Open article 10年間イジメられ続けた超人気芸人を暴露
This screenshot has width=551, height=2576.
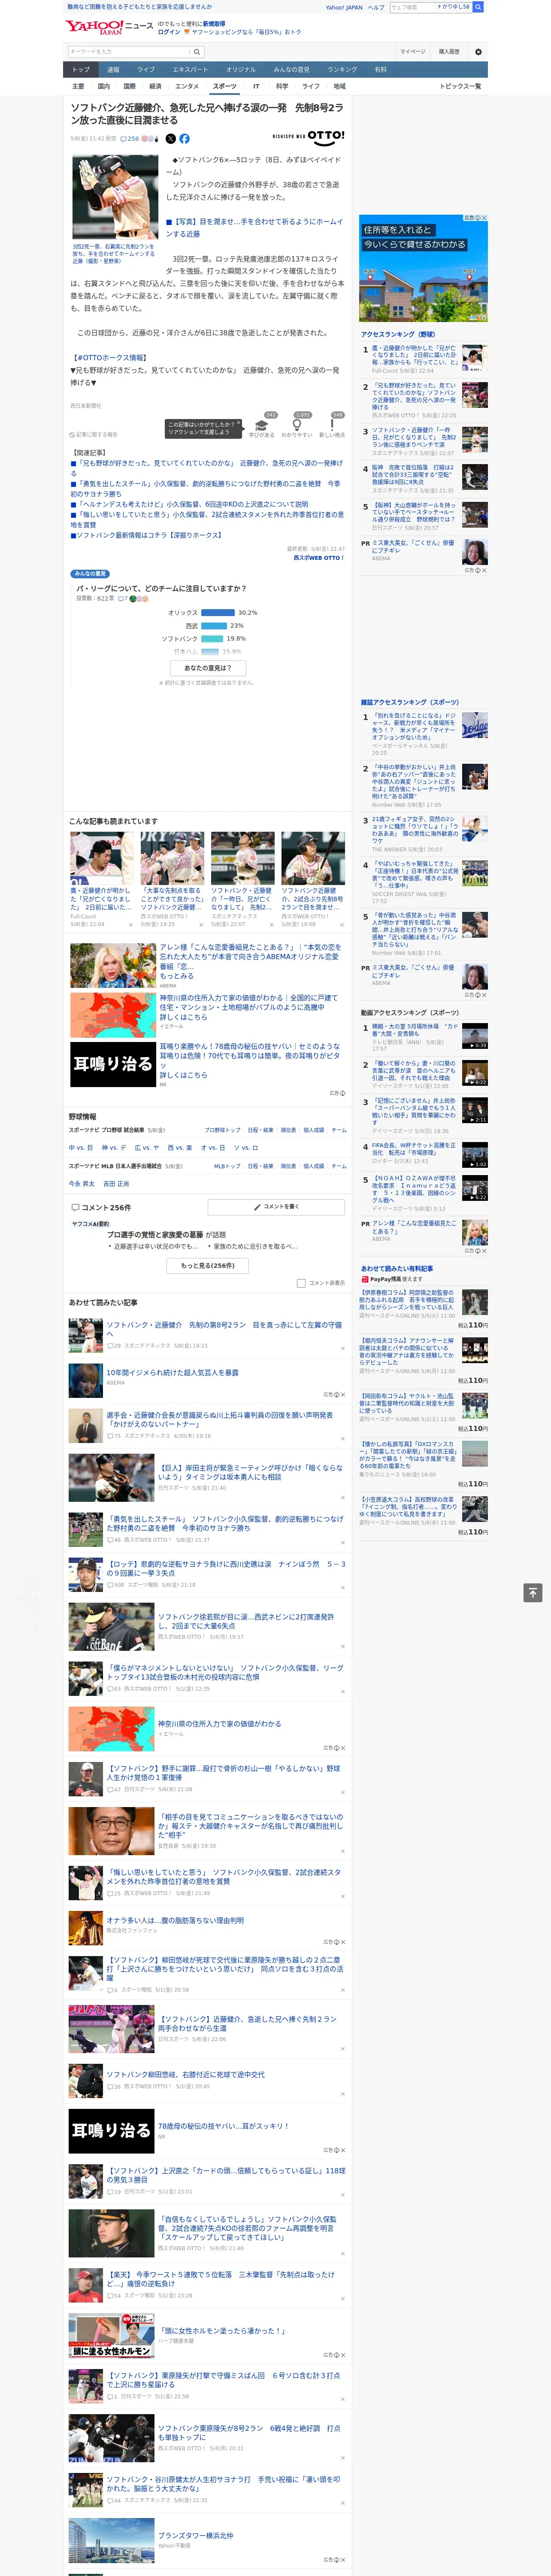(x=172, y=1372)
